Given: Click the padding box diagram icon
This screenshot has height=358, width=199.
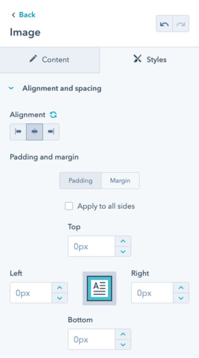Looking at the screenshot, I should pos(99,288).
